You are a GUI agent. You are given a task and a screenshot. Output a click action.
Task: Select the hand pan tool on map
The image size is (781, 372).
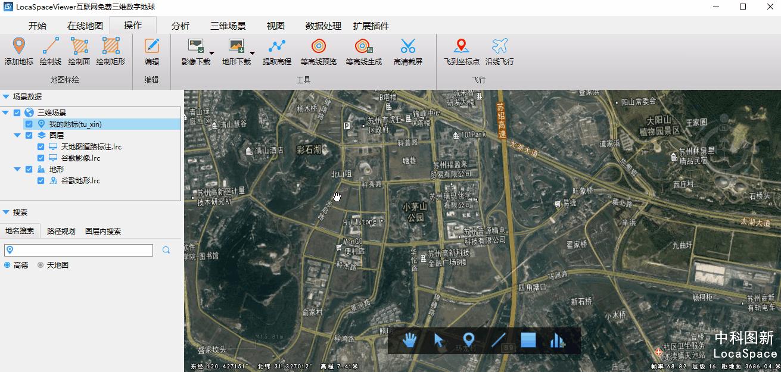pyautogui.click(x=409, y=340)
